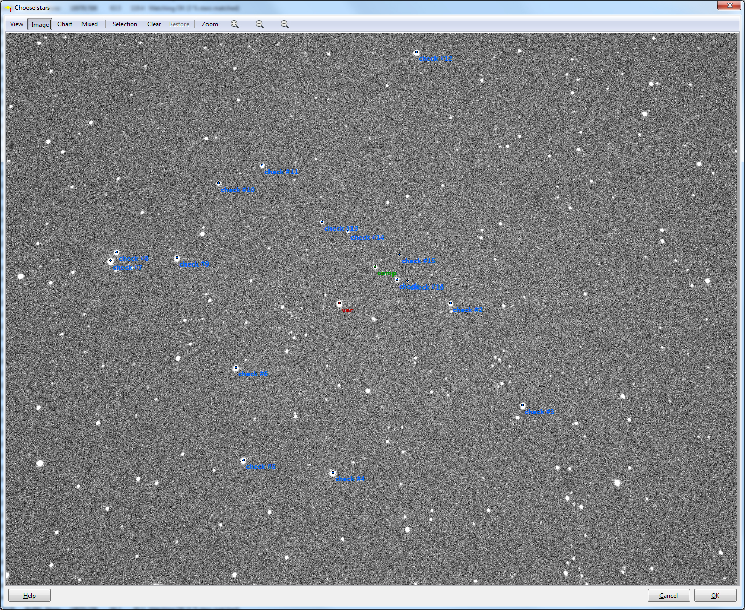Clear the current star selection
The height and width of the screenshot is (610, 745).
point(154,24)
